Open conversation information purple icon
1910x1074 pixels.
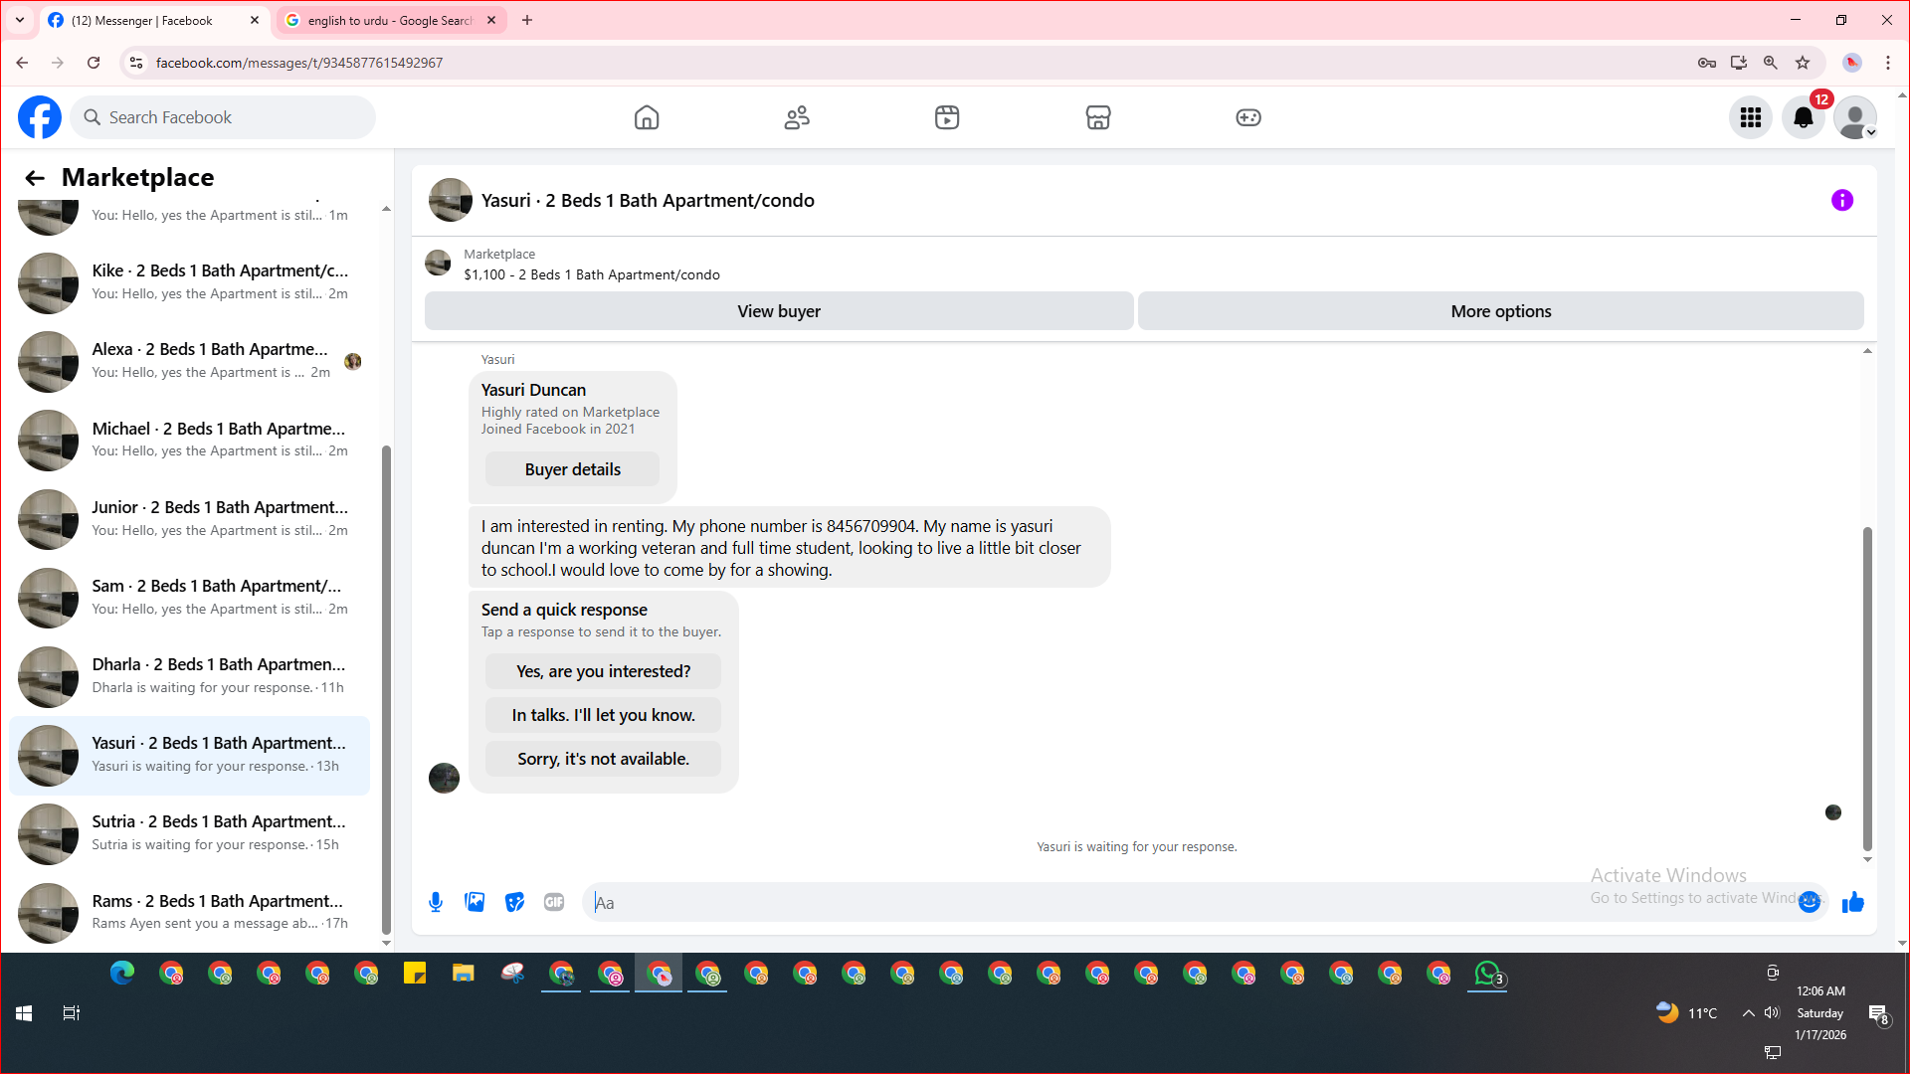pos(1841,200)
